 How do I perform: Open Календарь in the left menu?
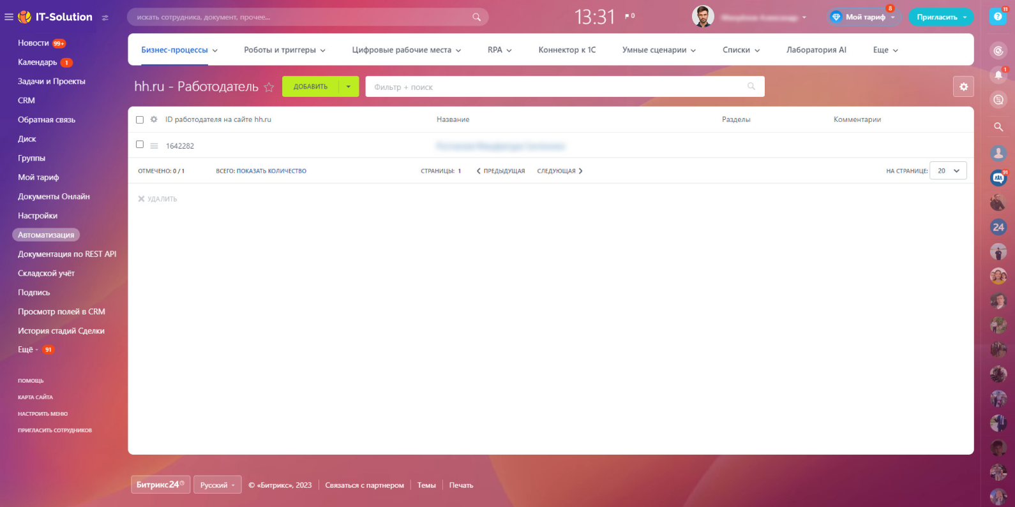click(37, 62)
